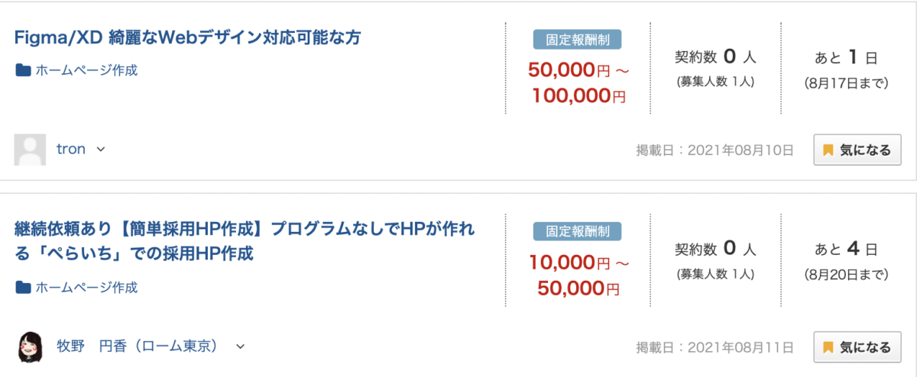Expand the chevron next to tron
Viewport: 917px width, 377px height.
(x=101, y=150)
